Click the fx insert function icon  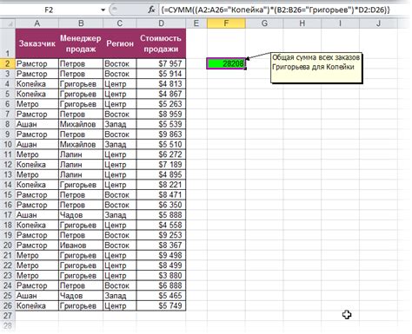click(x=151, y=10)
